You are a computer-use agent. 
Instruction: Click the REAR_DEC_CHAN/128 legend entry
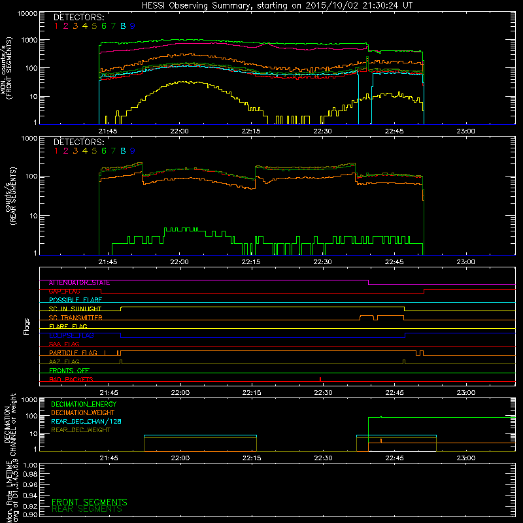(x=86, y=421)
